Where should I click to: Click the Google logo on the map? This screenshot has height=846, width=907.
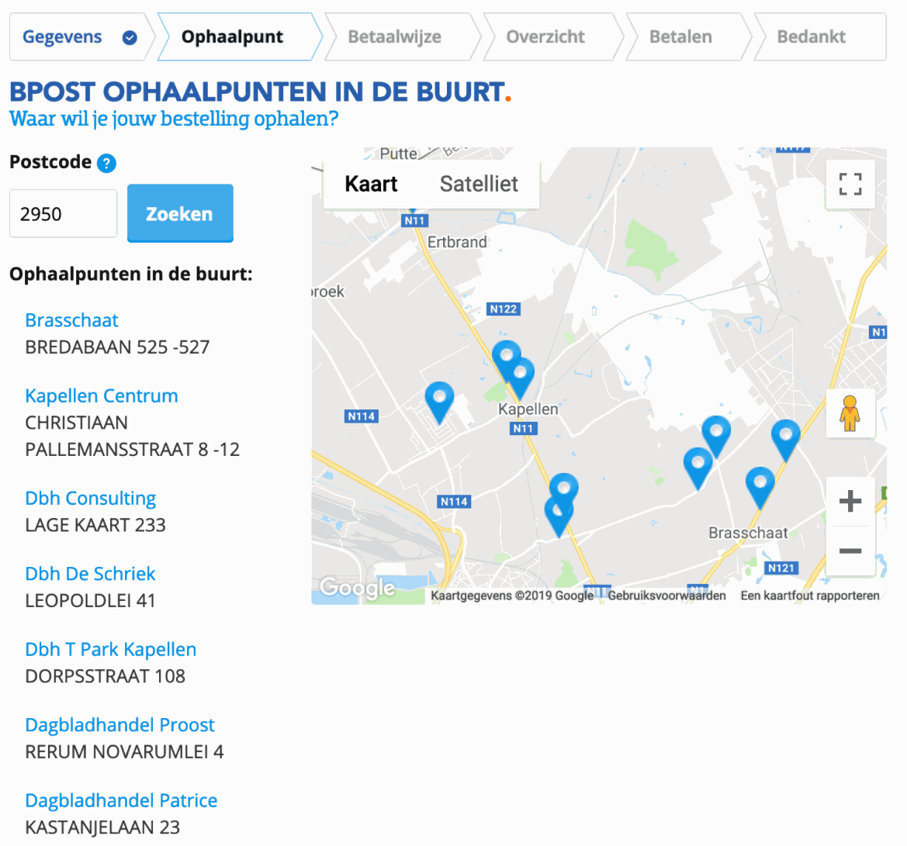[x=358, y=588]
